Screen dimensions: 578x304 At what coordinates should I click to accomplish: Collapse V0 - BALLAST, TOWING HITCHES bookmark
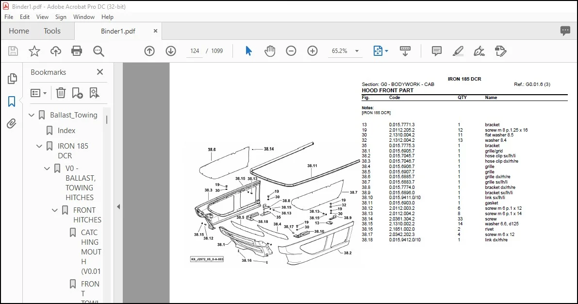click(47, 169)
